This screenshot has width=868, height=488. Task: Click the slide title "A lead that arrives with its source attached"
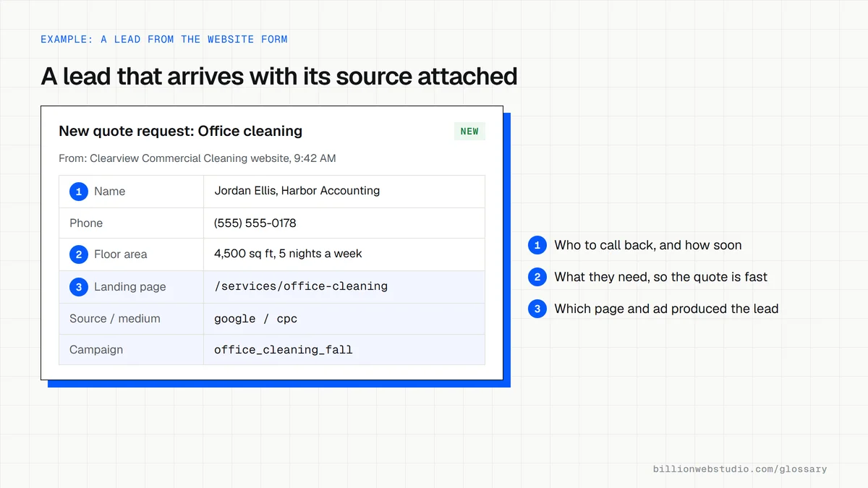(279, 76)
